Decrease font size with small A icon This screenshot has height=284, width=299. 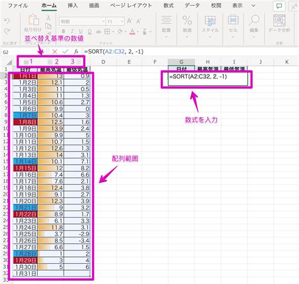(138, 21)
